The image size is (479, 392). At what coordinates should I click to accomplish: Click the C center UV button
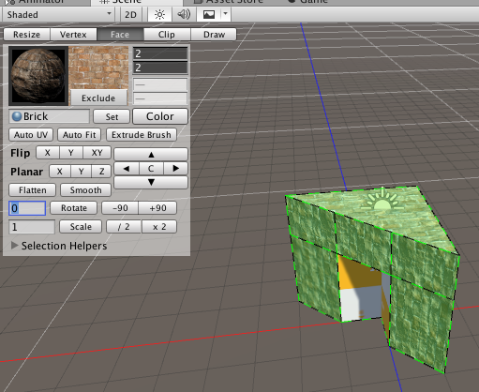coord(151,169)
